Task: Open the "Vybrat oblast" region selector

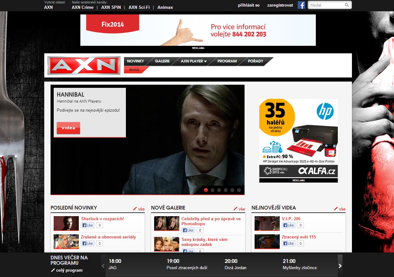Action: pos(48,7)
